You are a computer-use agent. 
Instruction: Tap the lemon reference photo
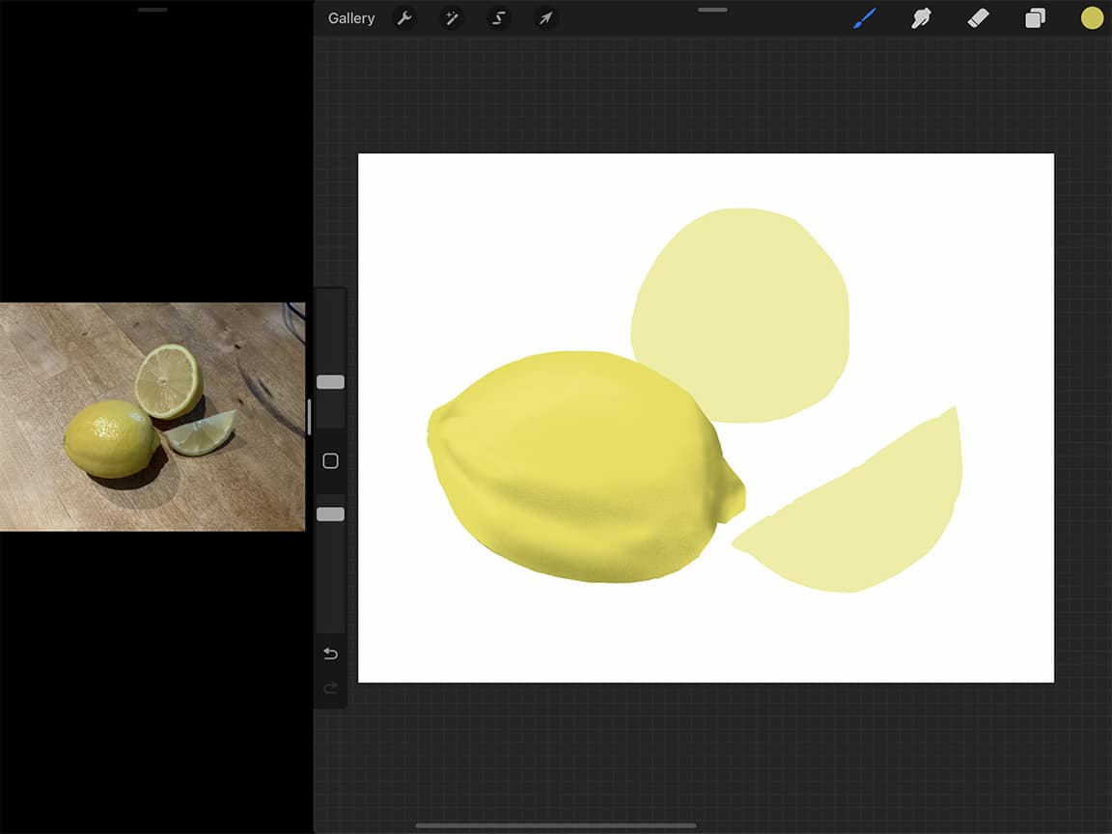click(150, 415)
